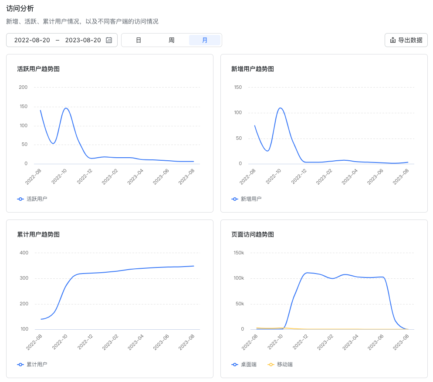433x382 pixels.
Task: Click the 活跃用户趋势图 chart title
Action: (38, 69)
